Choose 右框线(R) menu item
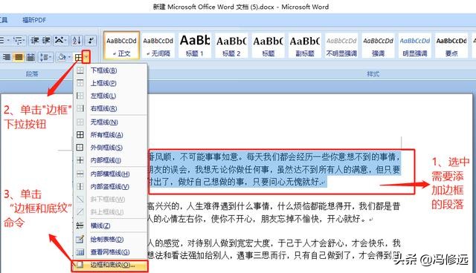 (111, 108)
